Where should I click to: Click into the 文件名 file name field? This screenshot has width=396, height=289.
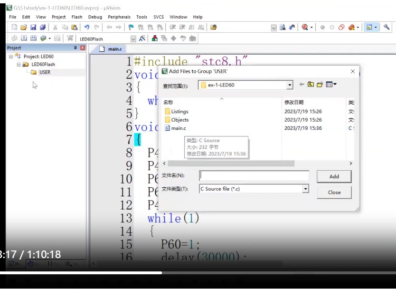[x=254, y=175]
